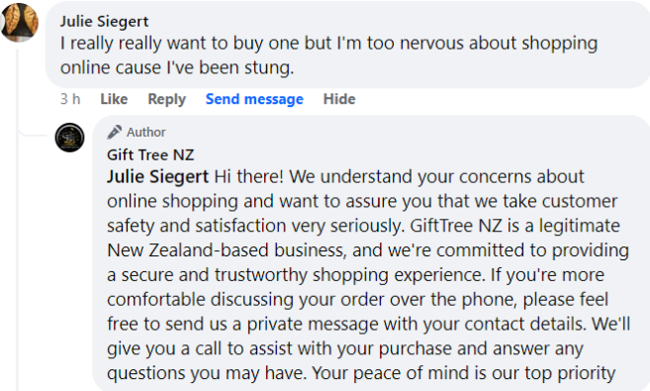The width and height of the screenshot is (650, 391).
Task: Open Julie Siegert's name above her comment
Action: pos(104,21)
